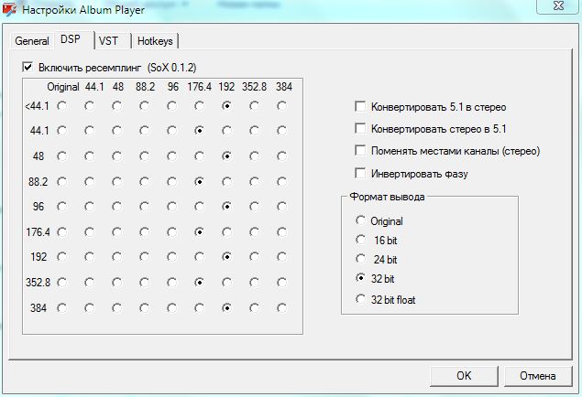Image resolution: width=582 pixels, height=397 pixels.
Task: Set 44.1 row to 352.8
Action: click(254, 131)
